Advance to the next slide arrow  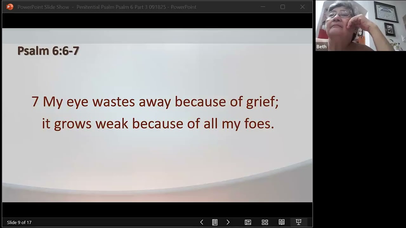[x=228, y=222]
